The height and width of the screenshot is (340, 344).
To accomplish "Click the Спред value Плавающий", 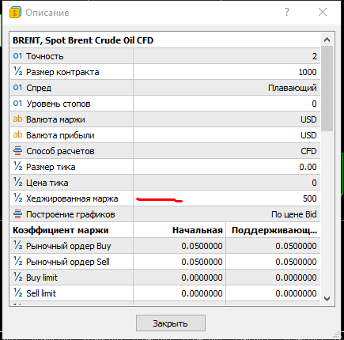I will [293, 88].
